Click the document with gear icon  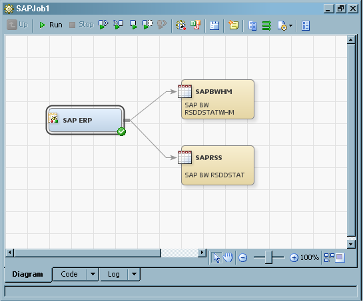(x=282, y=25)
